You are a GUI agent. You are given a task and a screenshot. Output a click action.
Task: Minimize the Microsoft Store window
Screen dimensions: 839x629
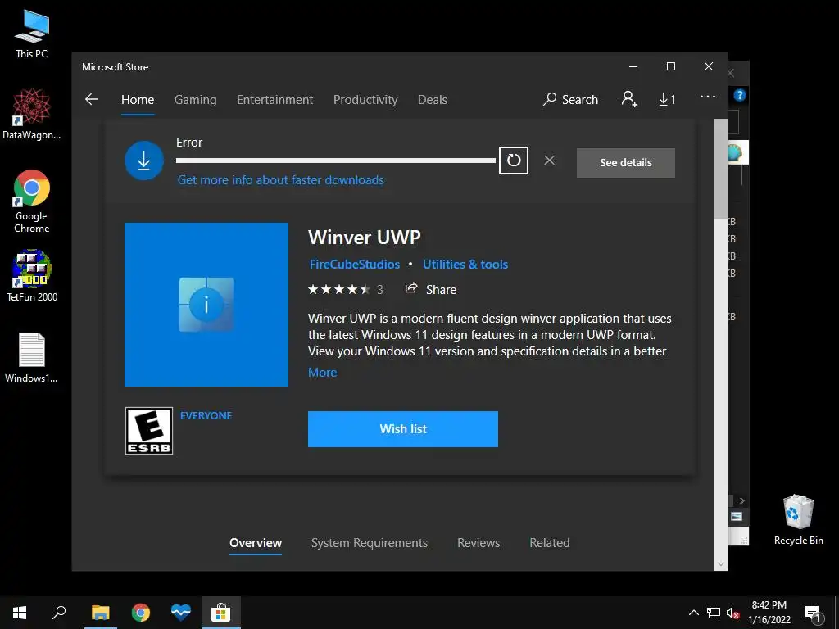tap(633, 66)
